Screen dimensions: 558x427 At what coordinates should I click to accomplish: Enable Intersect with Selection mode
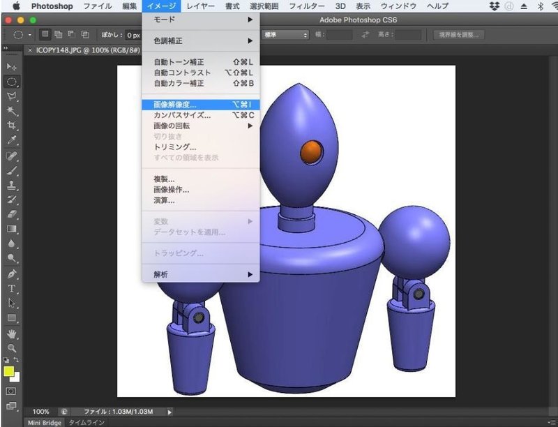(x=84, y=34)
